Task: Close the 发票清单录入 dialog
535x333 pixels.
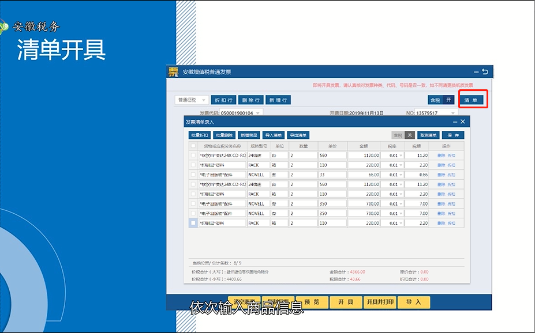Action: click(x=462, y=122)
